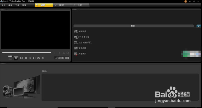Restore down the VideoStudio window

click(194, 1)
